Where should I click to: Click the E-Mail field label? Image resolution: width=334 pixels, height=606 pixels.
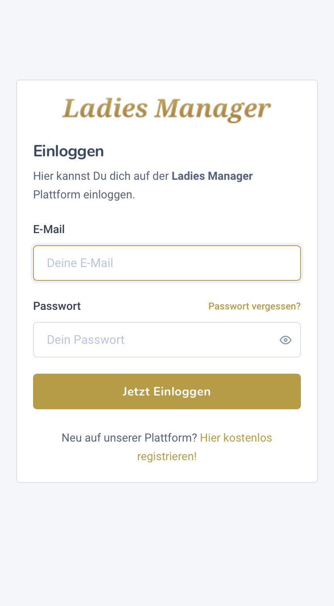49,229
